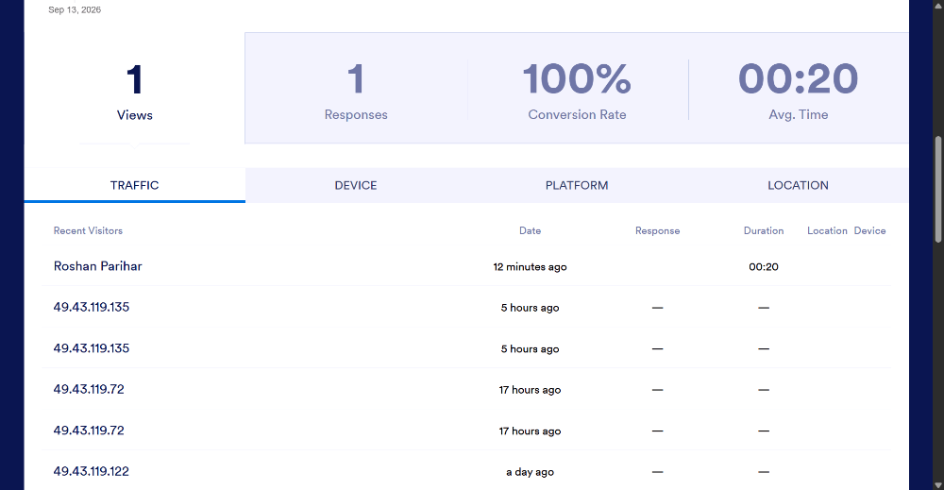Click the Response column header
Screen dimensions: 944x490
[657, 230]
